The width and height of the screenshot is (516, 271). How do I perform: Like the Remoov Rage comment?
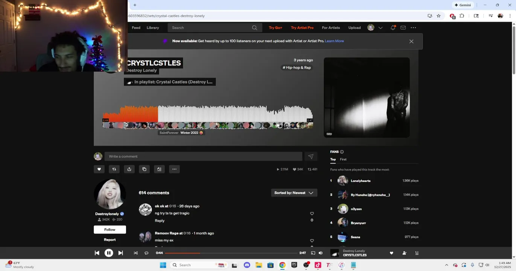pos(312,241)
